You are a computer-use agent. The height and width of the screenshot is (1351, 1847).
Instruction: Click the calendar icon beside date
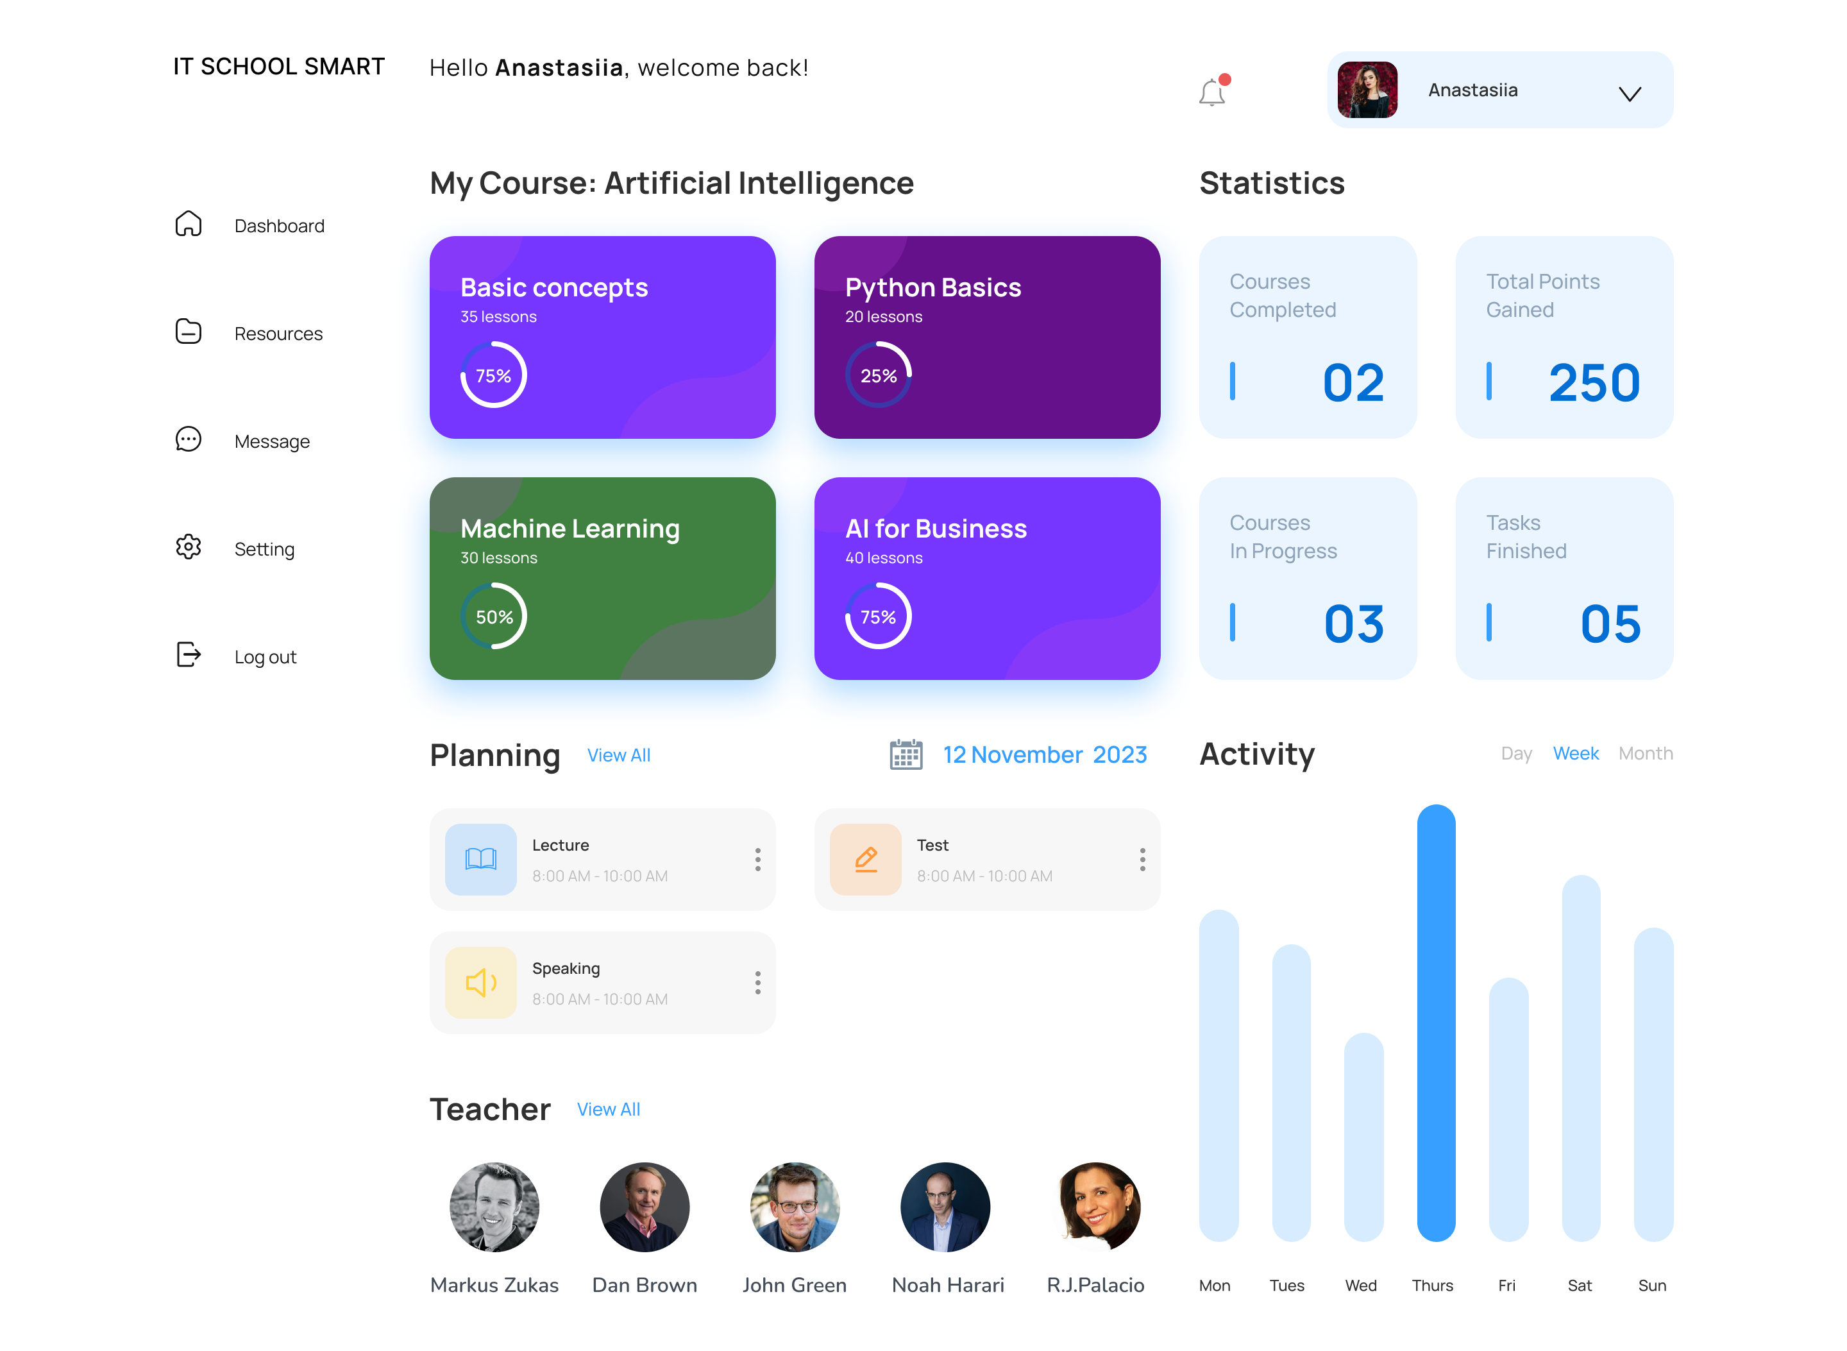(x=906, y=755)
